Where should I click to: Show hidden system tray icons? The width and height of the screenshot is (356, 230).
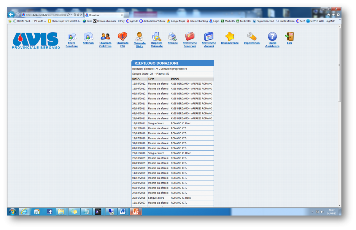tap(312, 212)
